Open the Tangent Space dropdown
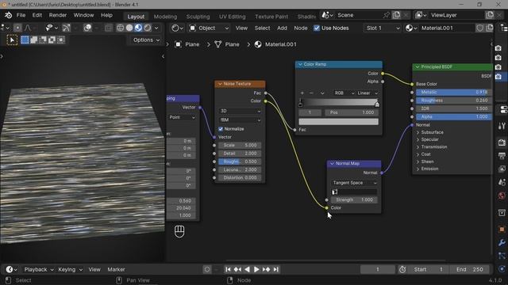The image size is (508, 285). [x=354, y=183]
